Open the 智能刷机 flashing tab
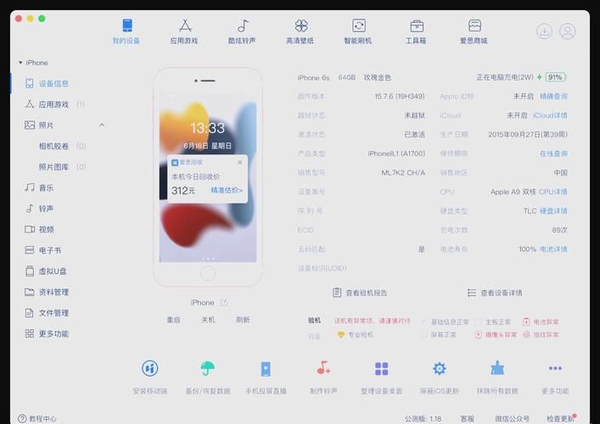 358,31
